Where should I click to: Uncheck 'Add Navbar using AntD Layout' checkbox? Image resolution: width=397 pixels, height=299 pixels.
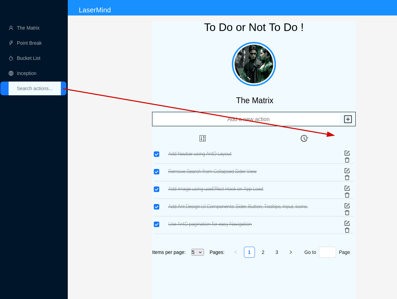(157, 154)
